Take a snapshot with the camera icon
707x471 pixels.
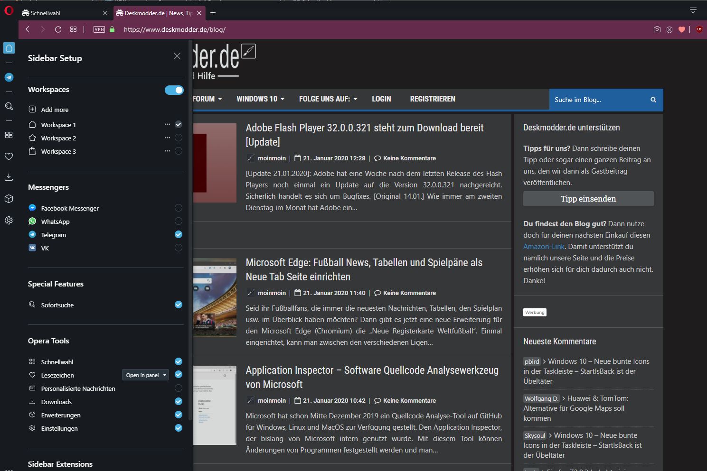click(x=657, y=29)
